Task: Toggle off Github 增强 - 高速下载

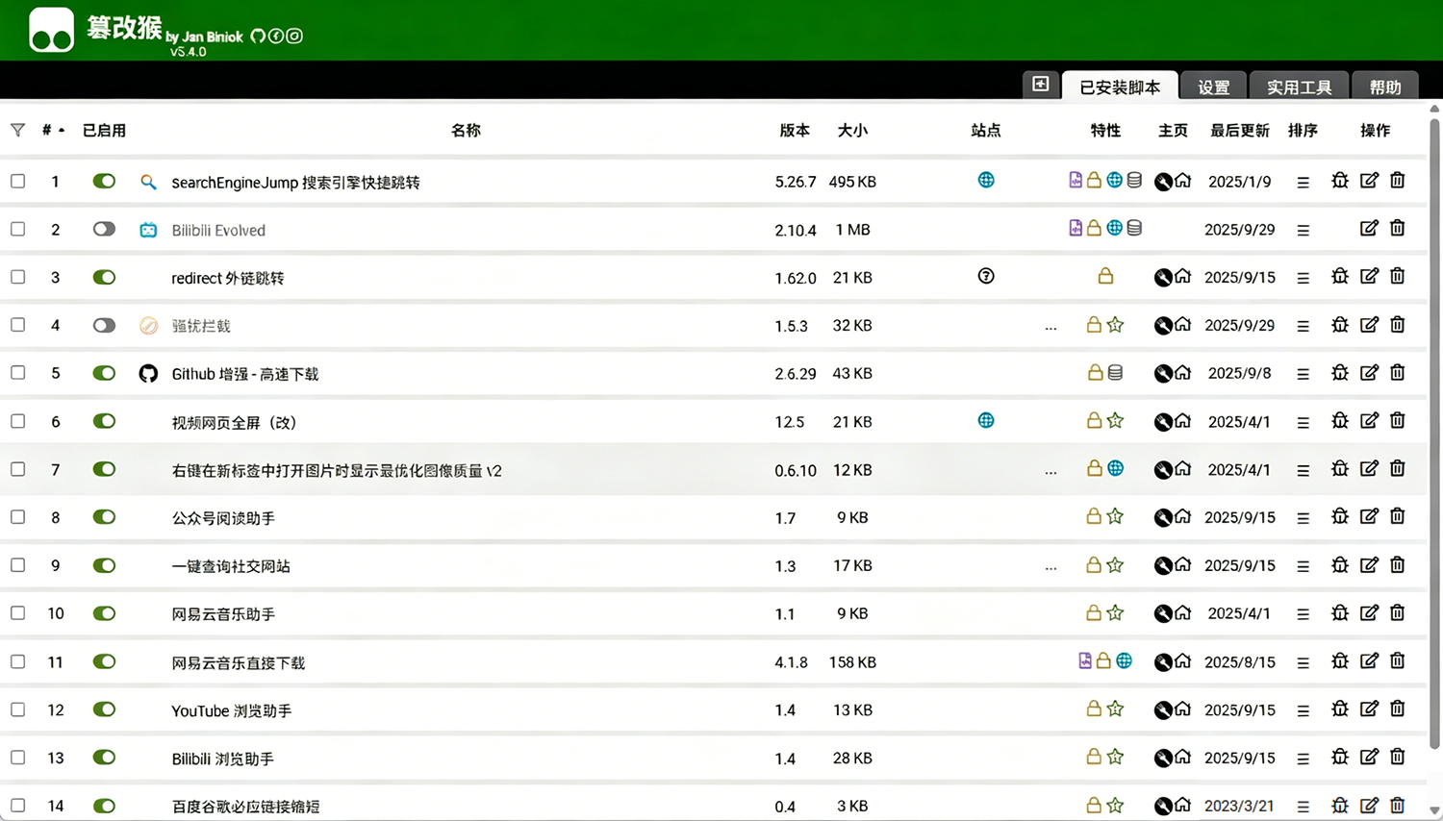Action: click(104, 373)
